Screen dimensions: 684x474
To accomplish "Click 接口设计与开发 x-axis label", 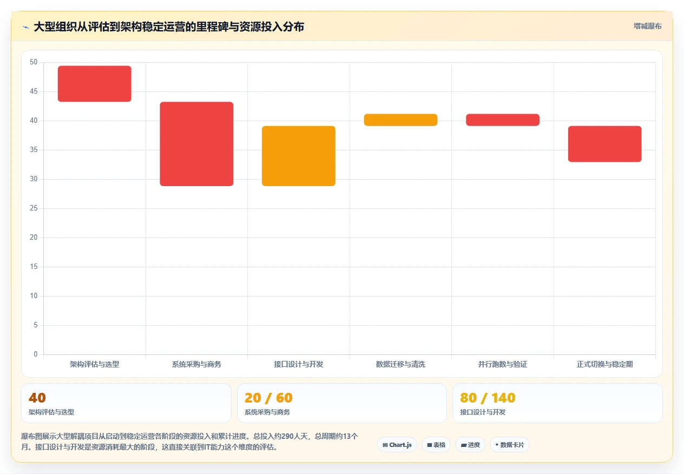I will tap(299, 364).
